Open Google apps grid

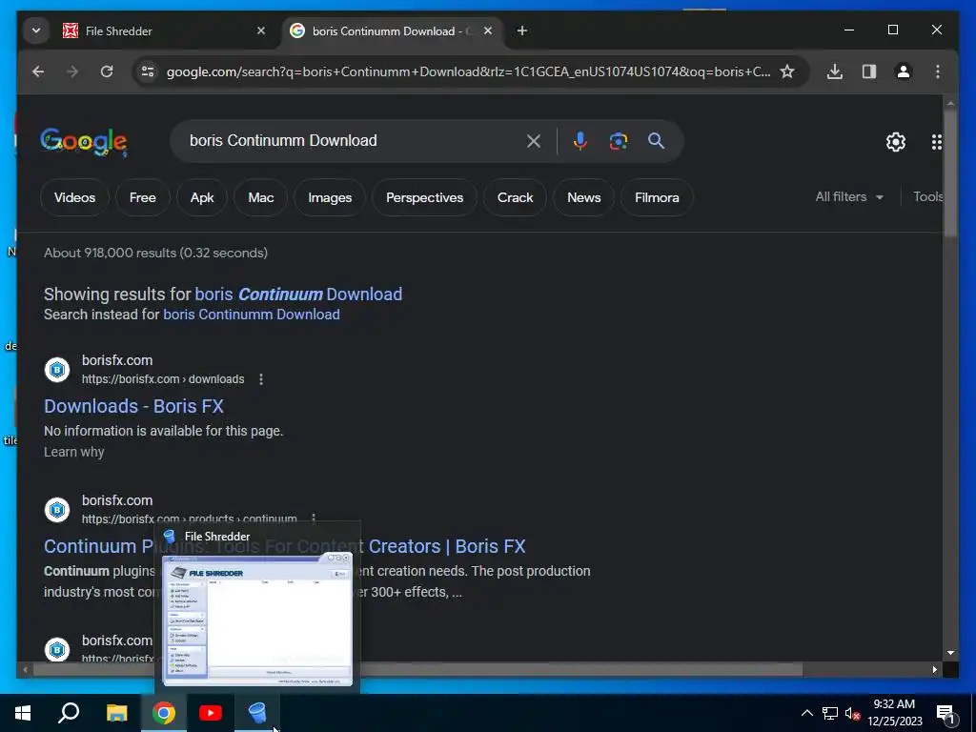tap(936, 142)
